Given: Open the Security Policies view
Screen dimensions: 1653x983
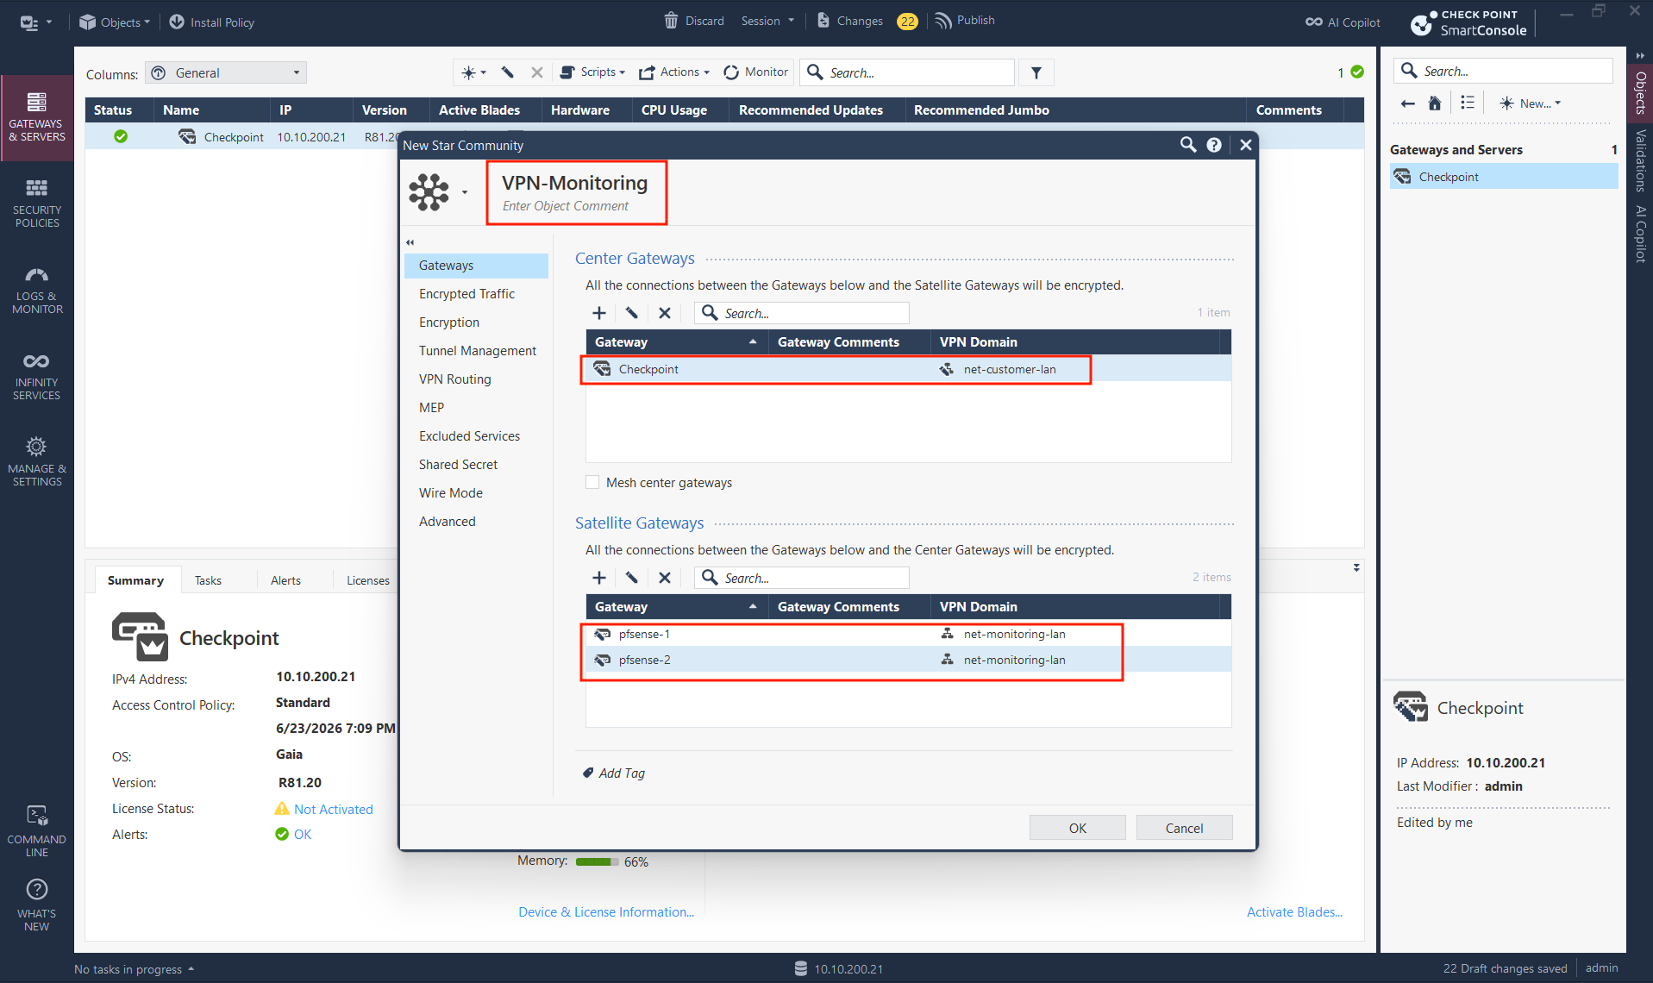Looking at the screenshot, I should point(36,203).
